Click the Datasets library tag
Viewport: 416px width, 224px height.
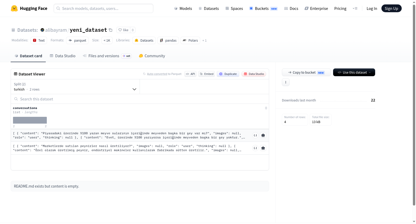click(144, 40)
